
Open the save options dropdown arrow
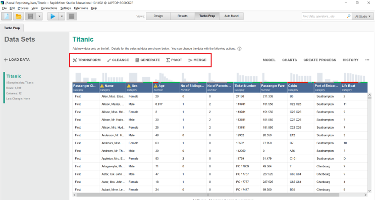pos(39,17)
